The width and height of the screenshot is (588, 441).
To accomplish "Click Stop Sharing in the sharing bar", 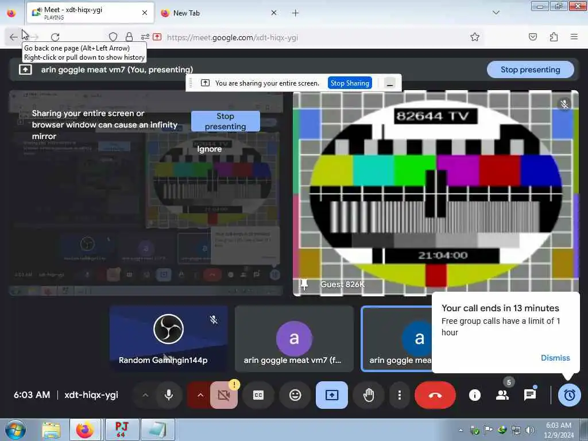I will 350,83.
